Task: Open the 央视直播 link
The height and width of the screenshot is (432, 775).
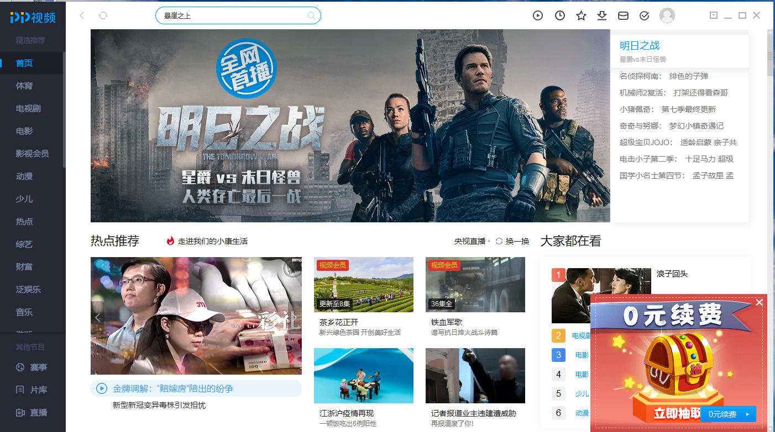Action: click(x=470, y=241)
